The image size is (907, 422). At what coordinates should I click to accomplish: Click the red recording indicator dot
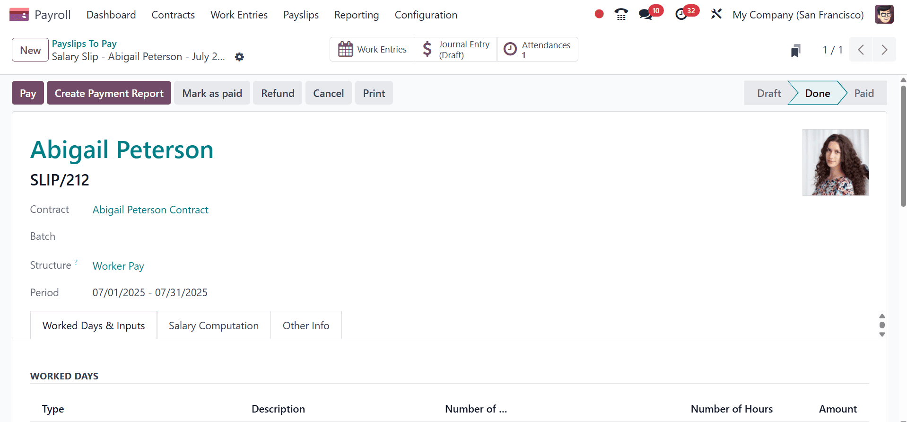599,14
